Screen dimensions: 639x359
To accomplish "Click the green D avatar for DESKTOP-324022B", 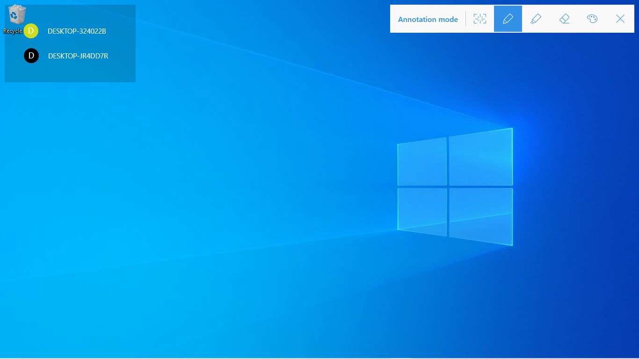I will [x=31, y=31].
